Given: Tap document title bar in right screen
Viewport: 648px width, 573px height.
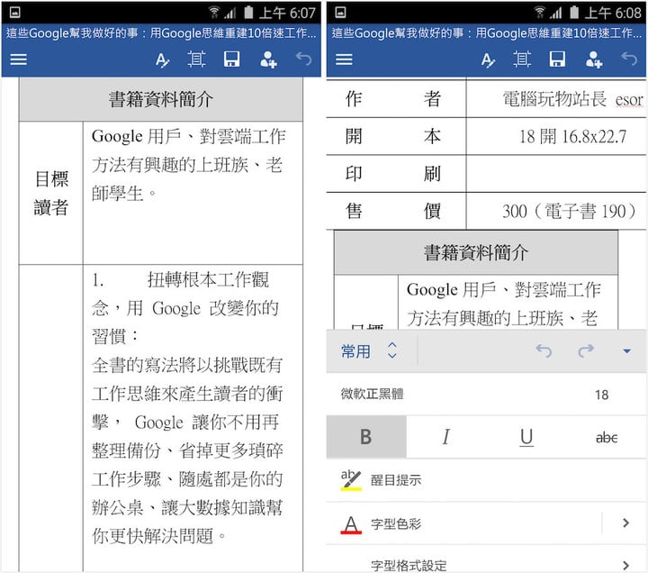Looking at the screenshot, I should pos(486,33).
